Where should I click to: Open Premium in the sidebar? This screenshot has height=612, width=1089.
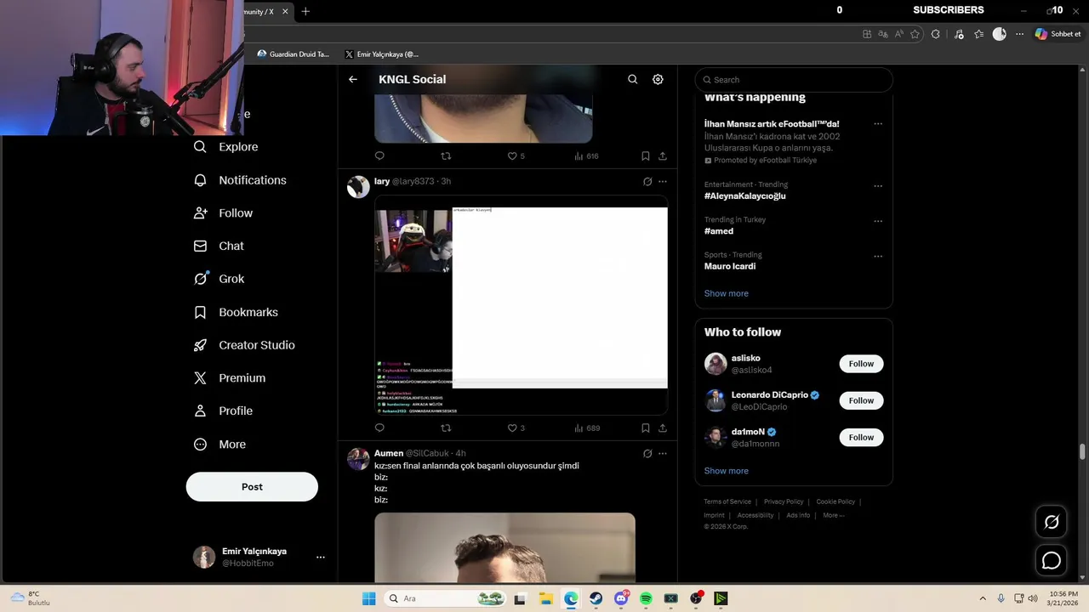231,378
